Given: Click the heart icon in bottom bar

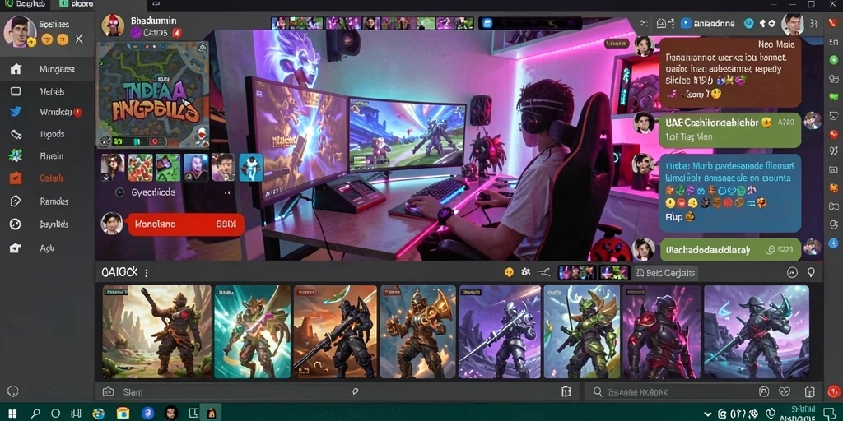Looking at the screenshot, I should click(x=785, y=392).
